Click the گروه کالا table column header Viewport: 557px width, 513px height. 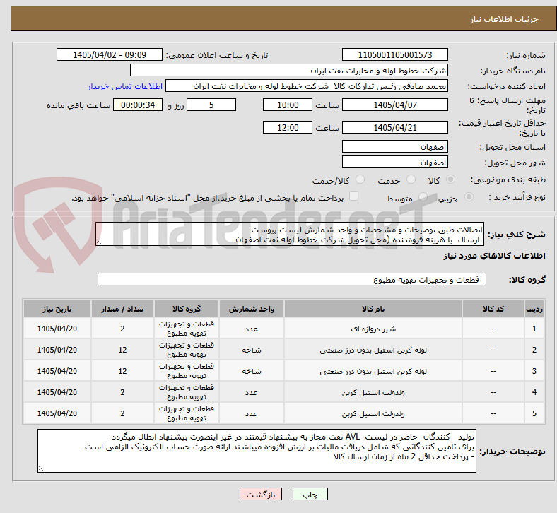coord(187,309)
